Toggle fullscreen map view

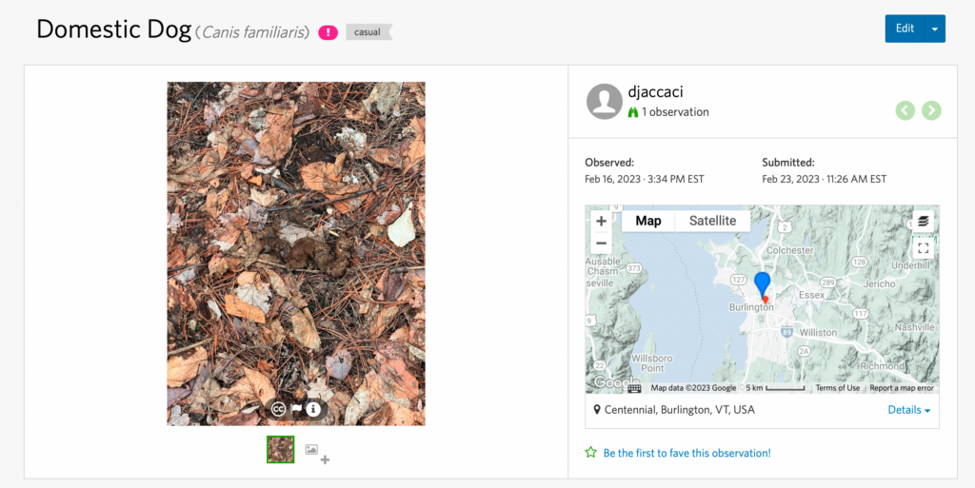click(923, 248)
